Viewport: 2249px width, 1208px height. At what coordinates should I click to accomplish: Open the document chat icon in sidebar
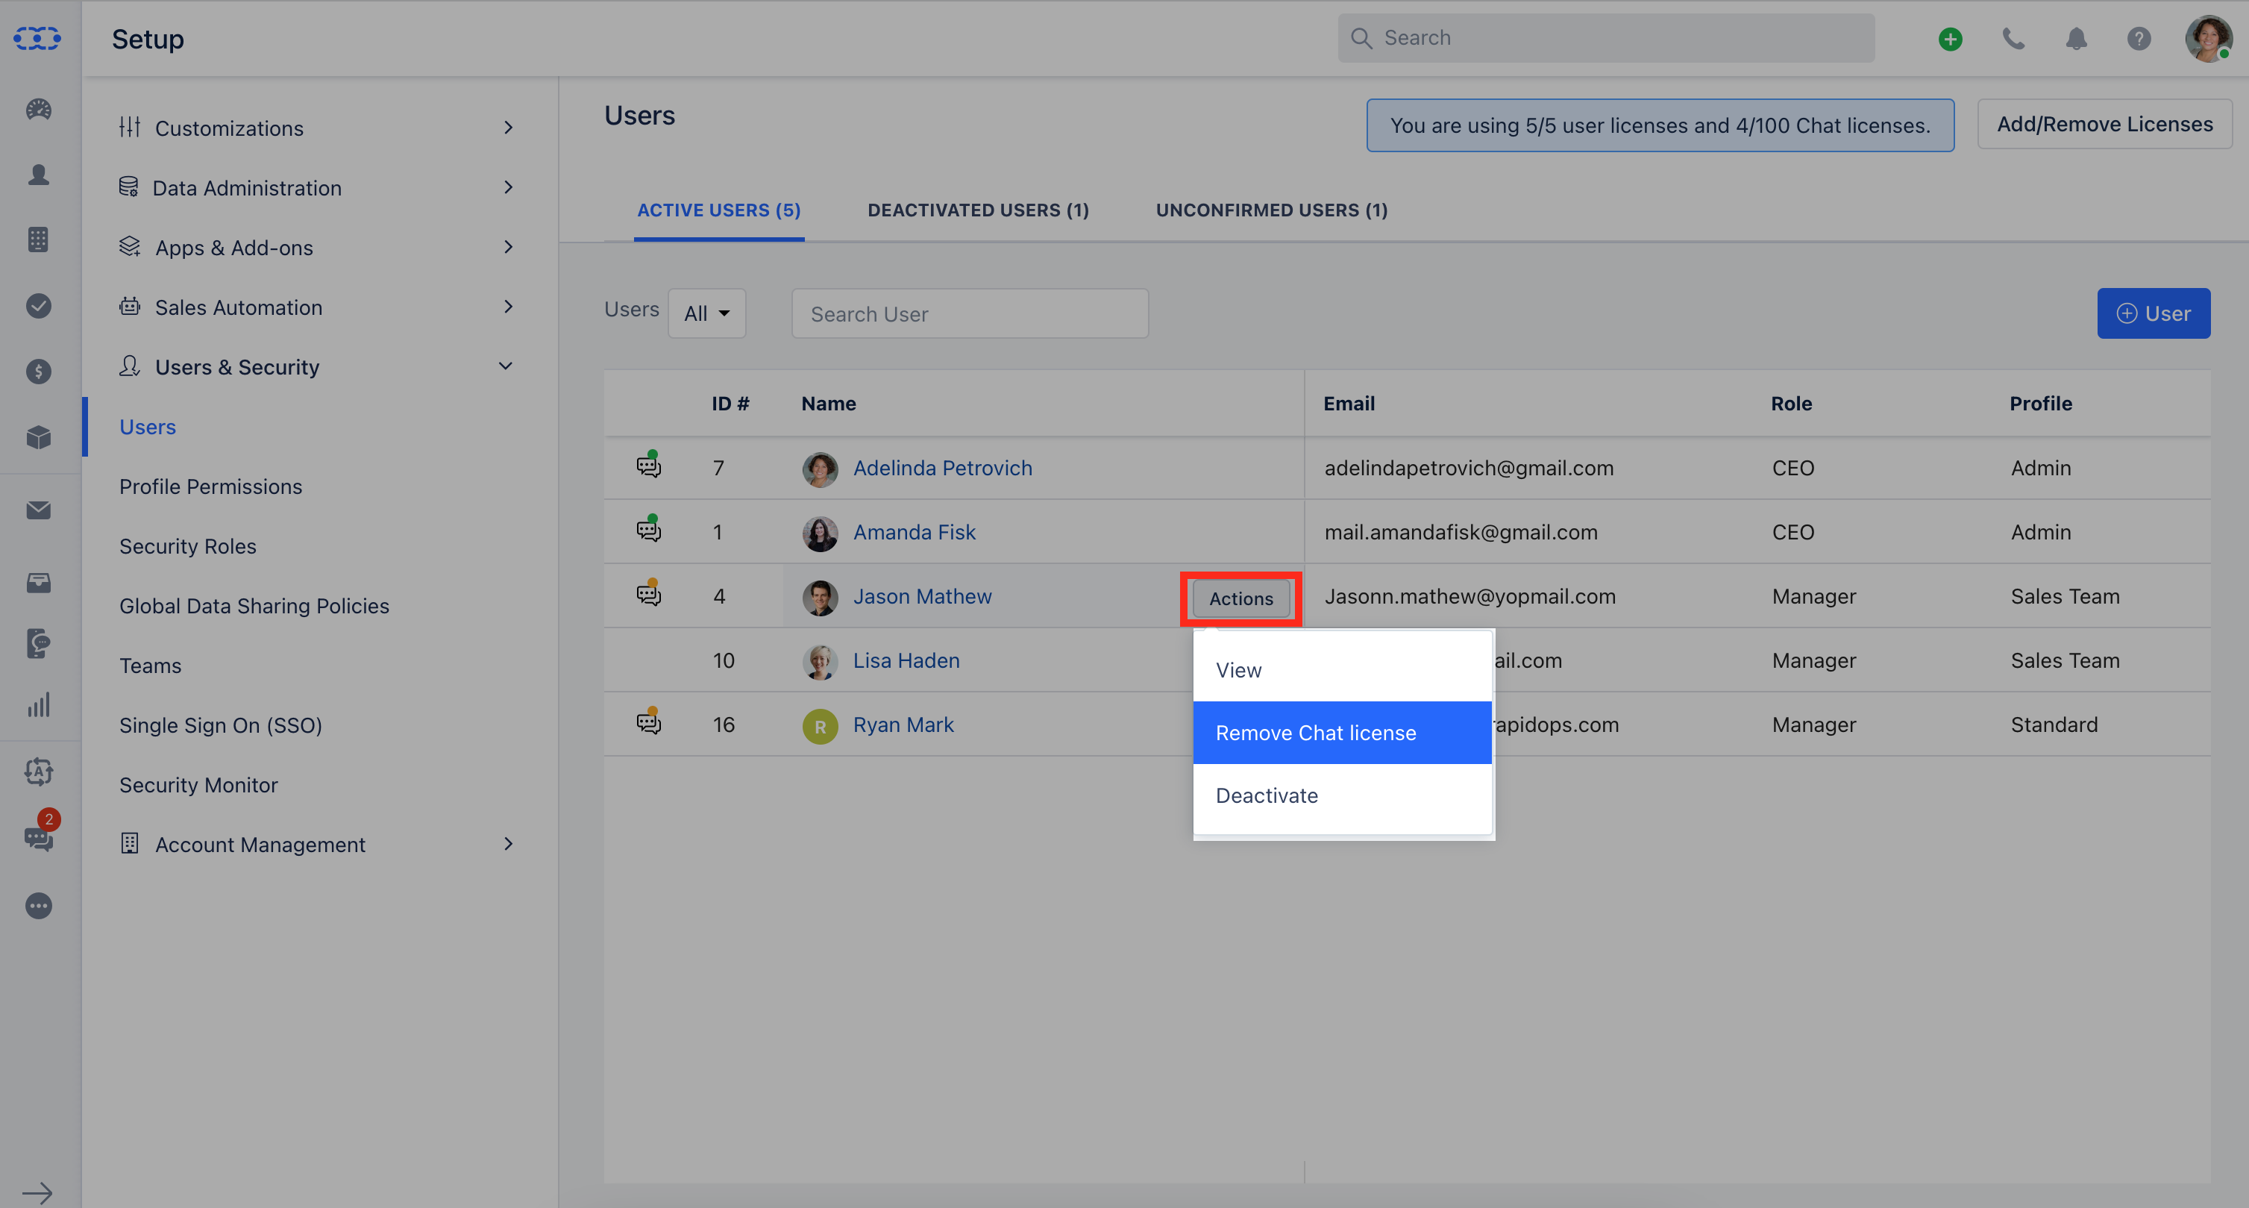coord(38,644)
